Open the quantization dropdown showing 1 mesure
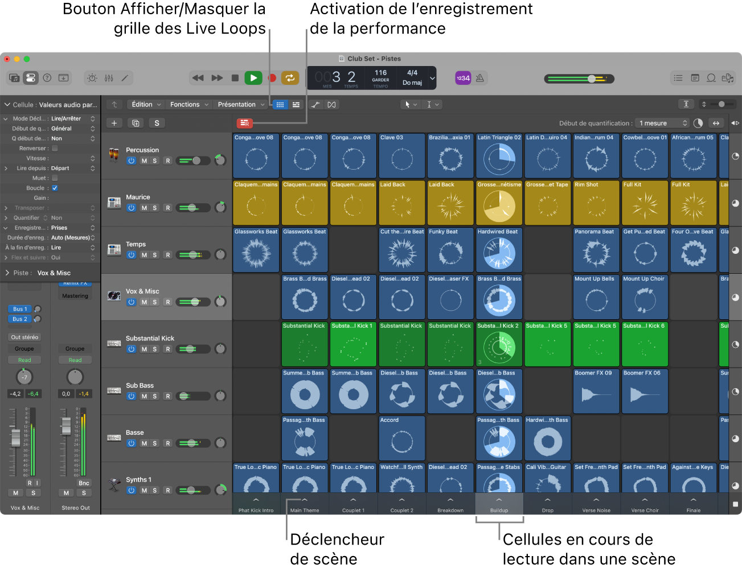 click(x=662, y=123)
